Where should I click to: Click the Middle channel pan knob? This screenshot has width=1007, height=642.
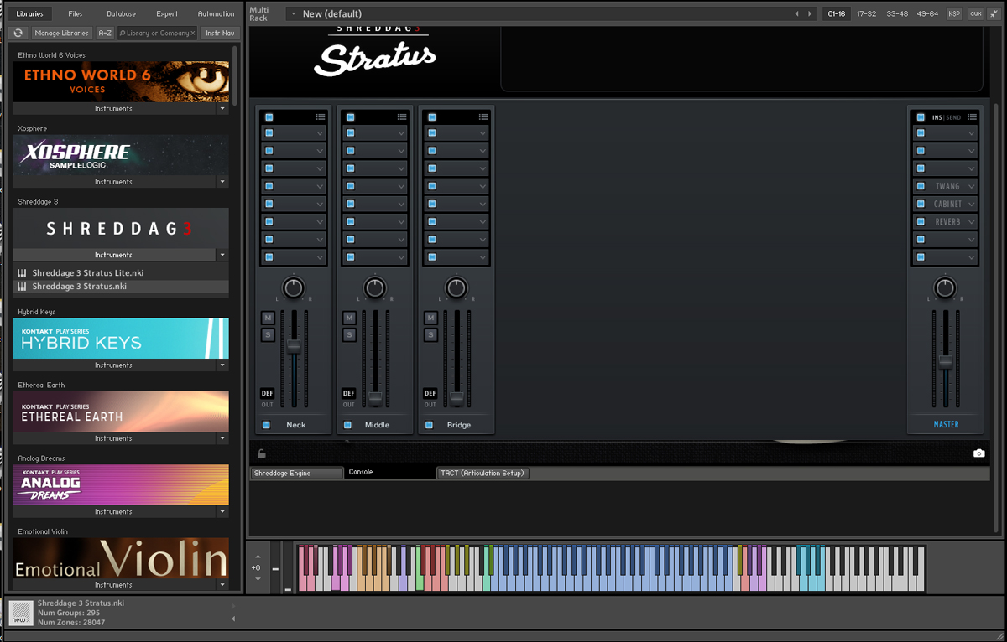374,288
